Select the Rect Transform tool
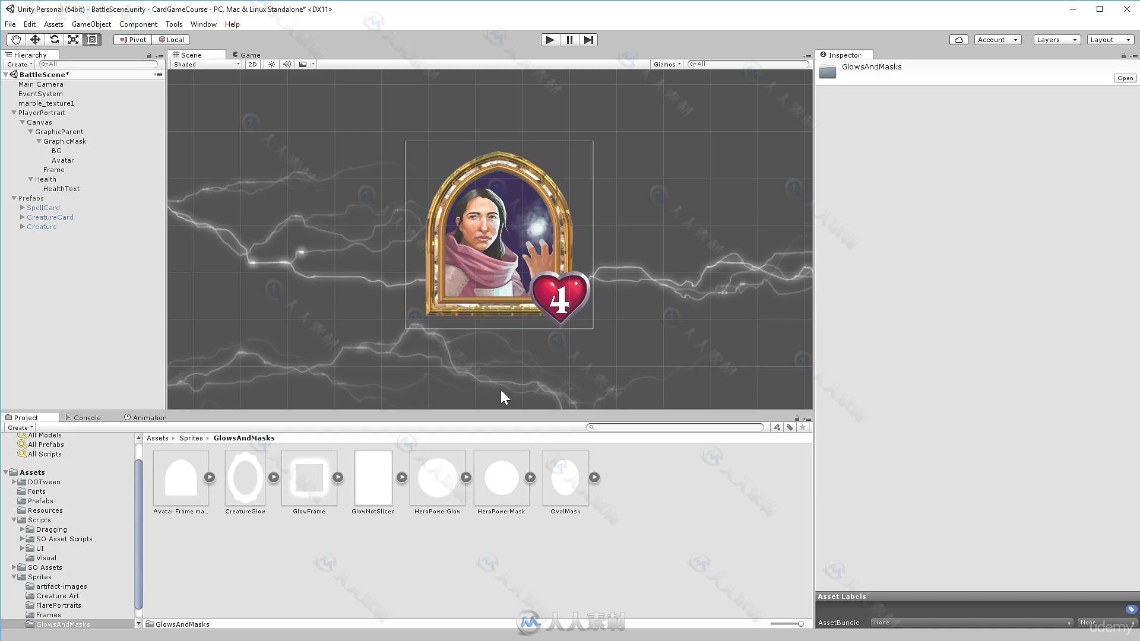Image resolution: width=1140 pixels, height=641 pixels. 93,40
